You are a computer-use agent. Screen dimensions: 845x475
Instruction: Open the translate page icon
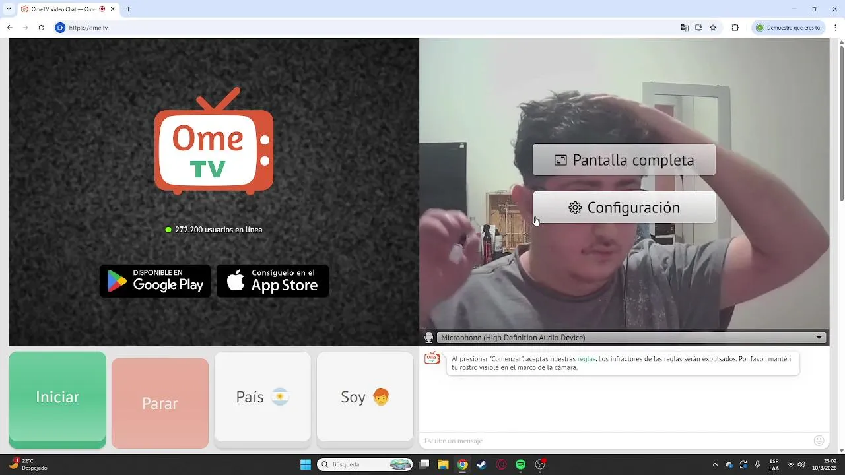pos(685,28)
